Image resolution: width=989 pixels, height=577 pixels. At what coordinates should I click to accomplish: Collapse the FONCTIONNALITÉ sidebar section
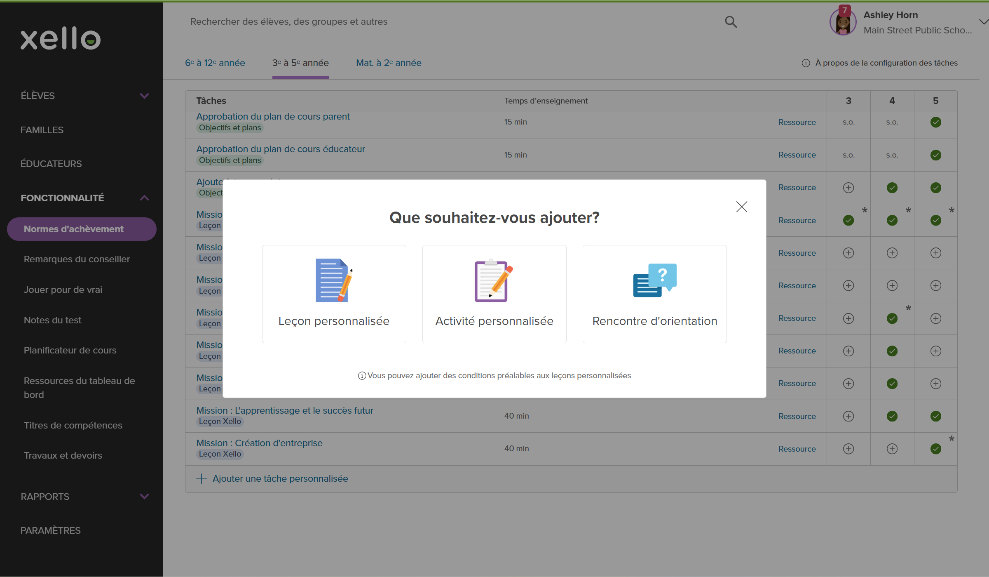144,198
